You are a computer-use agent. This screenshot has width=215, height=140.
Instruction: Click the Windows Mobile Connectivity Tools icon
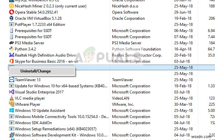(12, 117)
